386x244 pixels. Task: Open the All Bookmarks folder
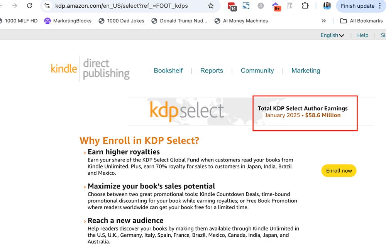[x=361, y=21]
